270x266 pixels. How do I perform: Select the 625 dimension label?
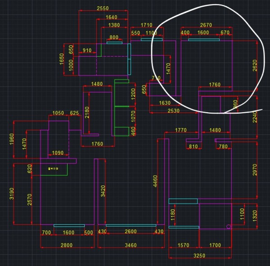pos(74,113)
